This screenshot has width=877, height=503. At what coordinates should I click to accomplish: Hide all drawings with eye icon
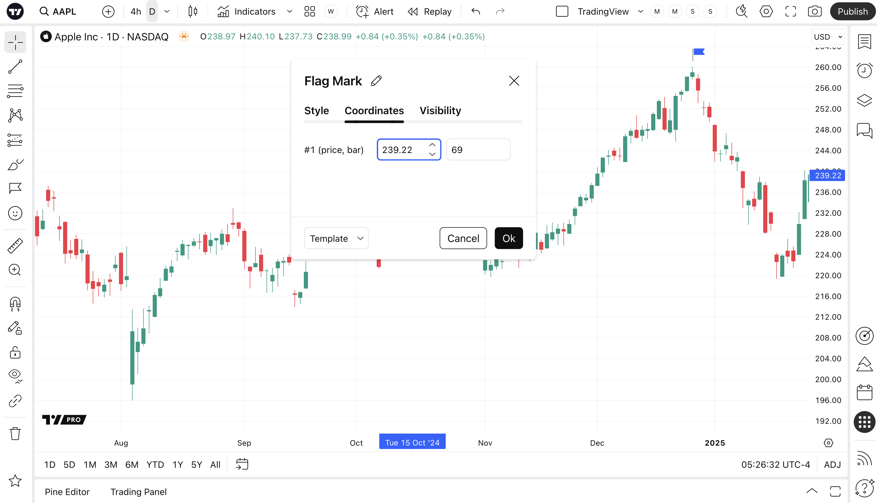tap(15, 375)
